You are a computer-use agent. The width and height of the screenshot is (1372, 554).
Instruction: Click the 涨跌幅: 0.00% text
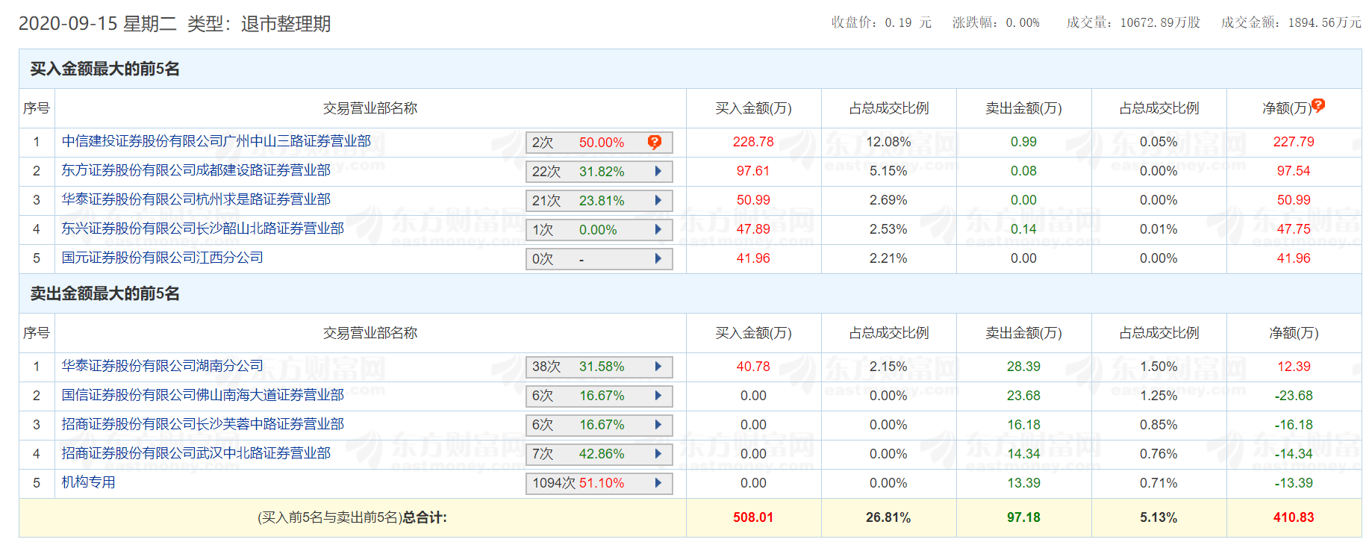click(x=996, y=22)
